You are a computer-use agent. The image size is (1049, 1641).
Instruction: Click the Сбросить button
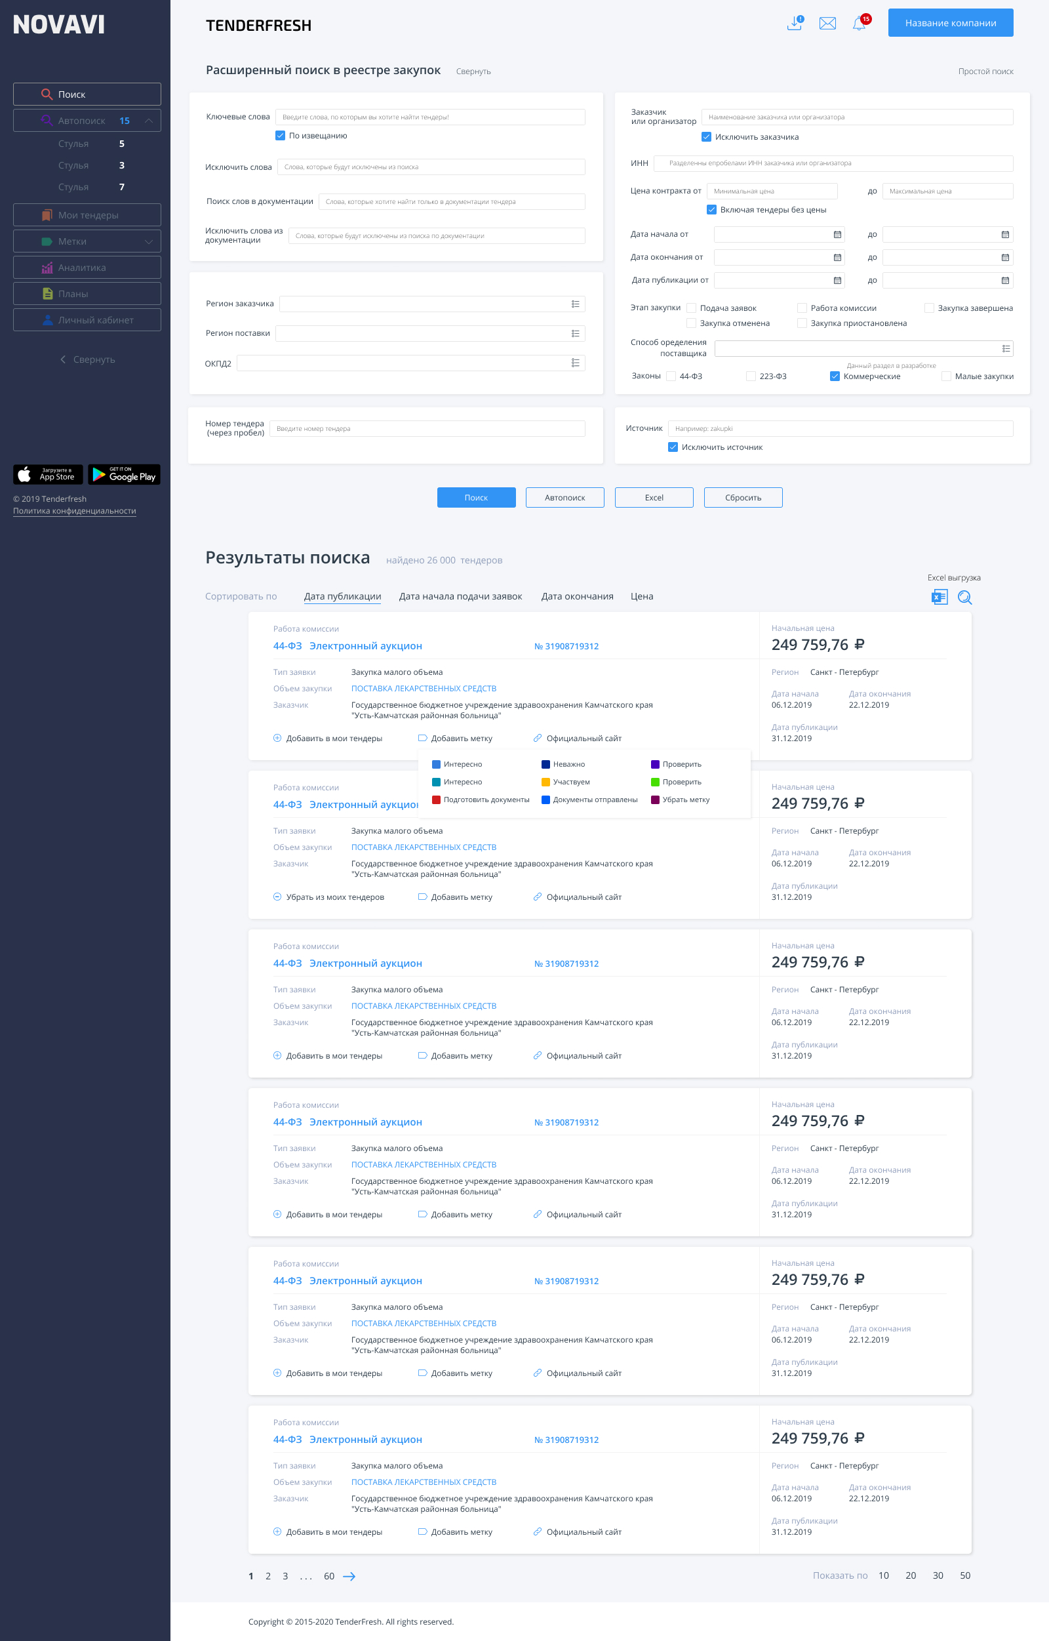pyautogui.click(x=743, y=497)
